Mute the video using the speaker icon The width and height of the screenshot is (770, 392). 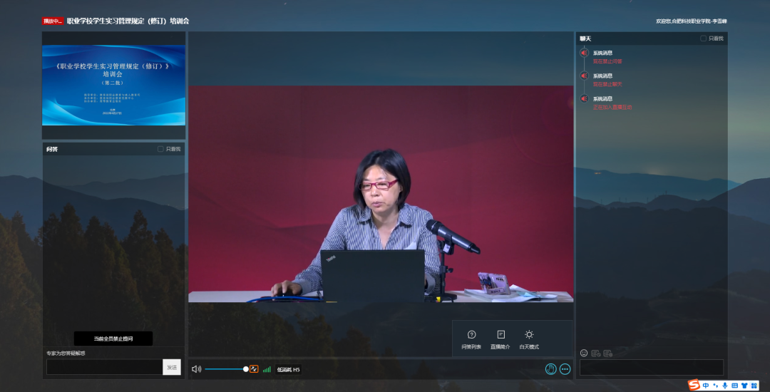[196, 369]
